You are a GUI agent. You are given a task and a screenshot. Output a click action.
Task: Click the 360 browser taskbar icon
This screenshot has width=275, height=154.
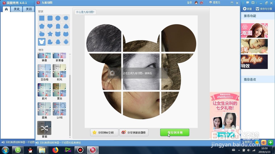pyautogui.click(x=18, y=150)
